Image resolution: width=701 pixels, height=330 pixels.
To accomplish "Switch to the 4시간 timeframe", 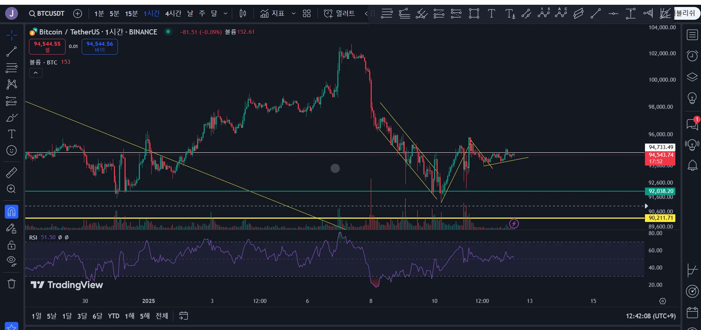I will tap(173, 14).
